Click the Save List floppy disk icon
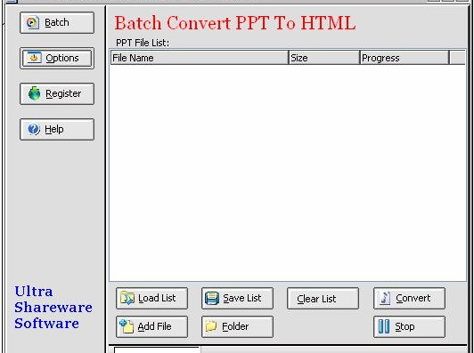 tap(212, 298)
